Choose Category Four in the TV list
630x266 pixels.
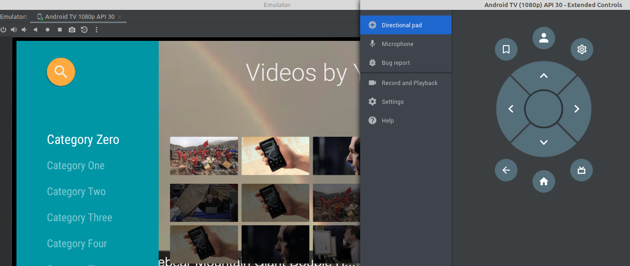[x=77, y=244]
